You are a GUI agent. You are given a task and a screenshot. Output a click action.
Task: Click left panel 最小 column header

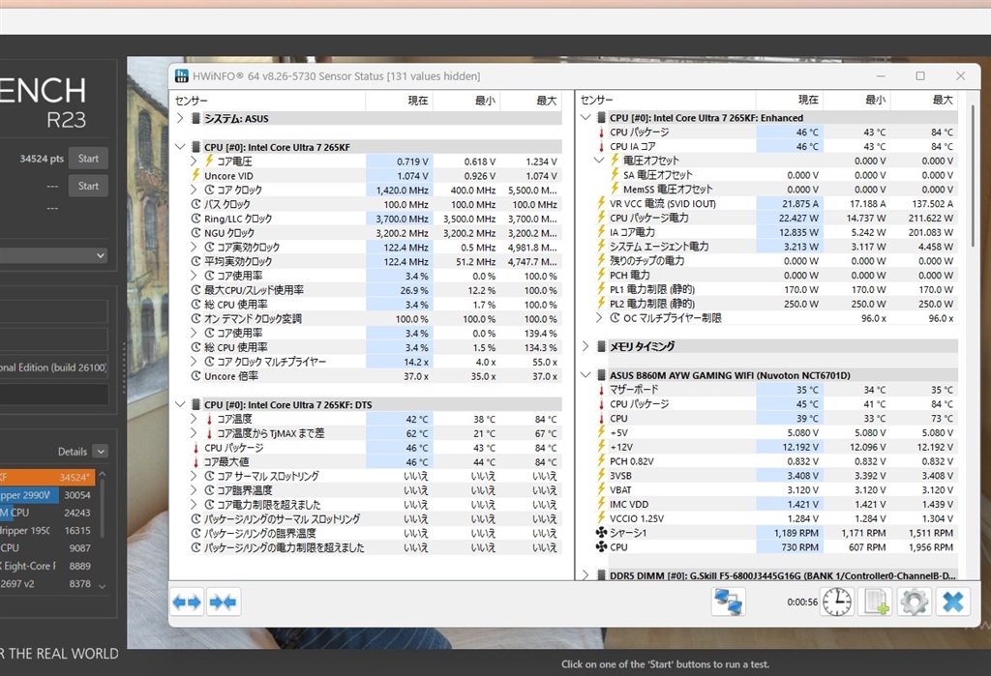466,101
